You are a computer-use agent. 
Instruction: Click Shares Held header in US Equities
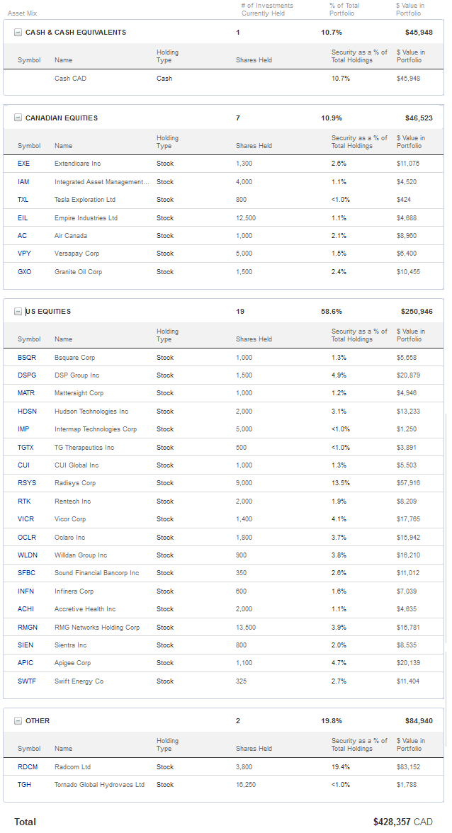click(x=254, y=339)
